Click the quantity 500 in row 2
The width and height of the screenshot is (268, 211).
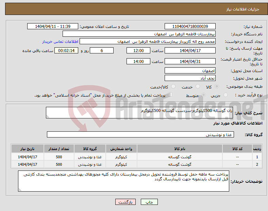click(x=59, y=164)
